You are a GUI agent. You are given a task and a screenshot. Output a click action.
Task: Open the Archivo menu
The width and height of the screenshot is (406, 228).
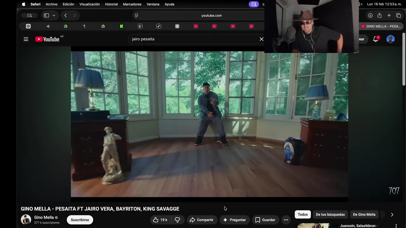[x=51, y=4]
